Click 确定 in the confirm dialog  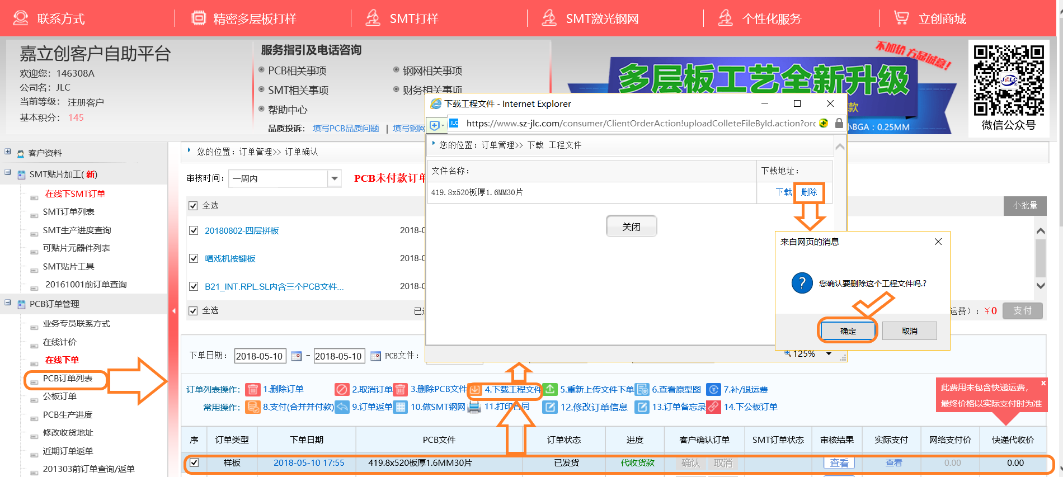848,331
